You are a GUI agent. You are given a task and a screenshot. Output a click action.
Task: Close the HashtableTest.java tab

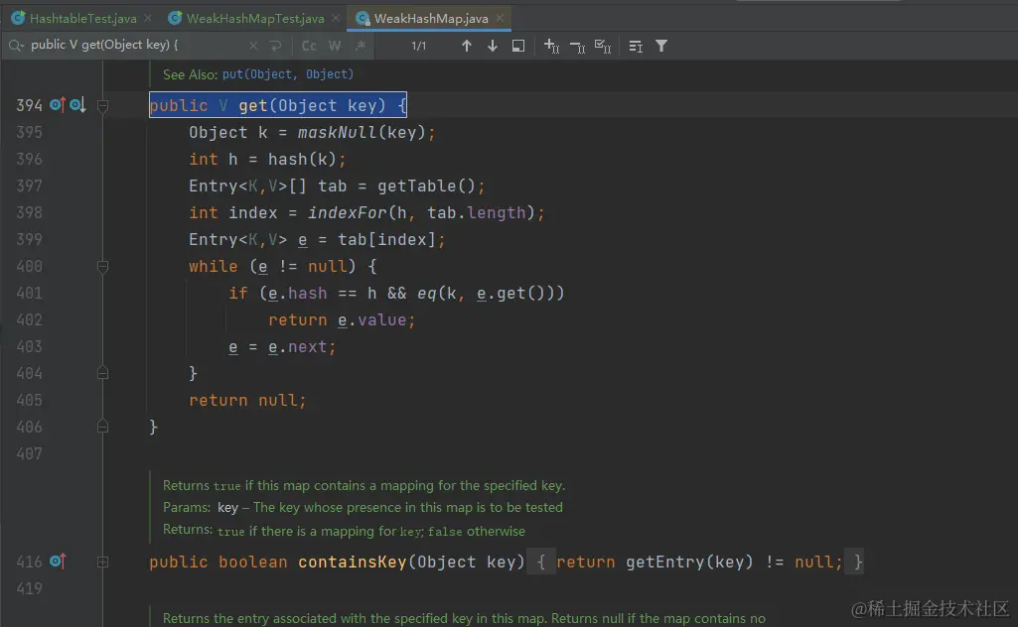[x=148, y=19]
